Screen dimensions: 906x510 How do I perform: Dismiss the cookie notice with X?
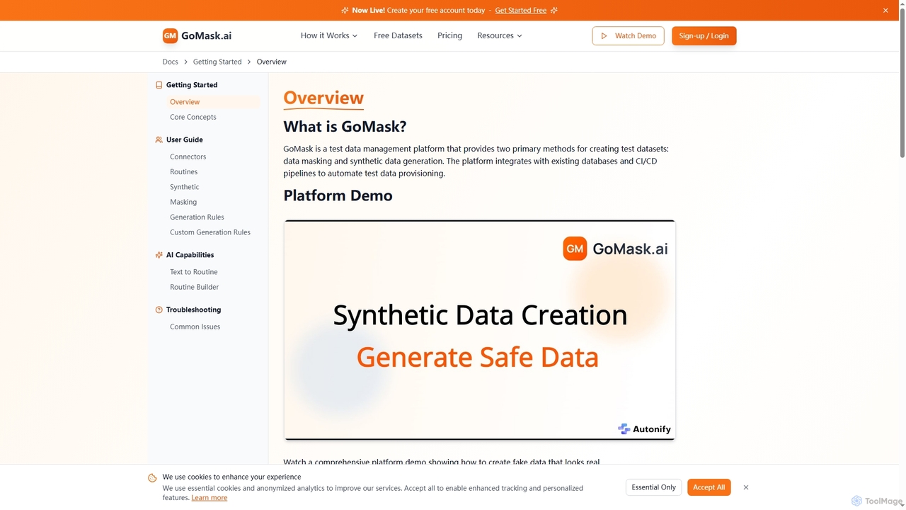746,487
